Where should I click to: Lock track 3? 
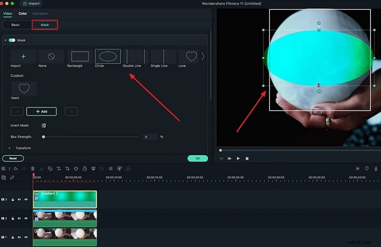coord(13,199)
